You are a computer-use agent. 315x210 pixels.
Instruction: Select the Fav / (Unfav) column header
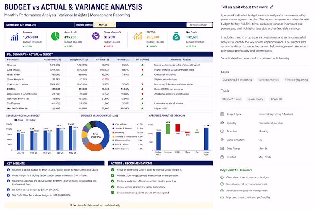tap(143, 59)
